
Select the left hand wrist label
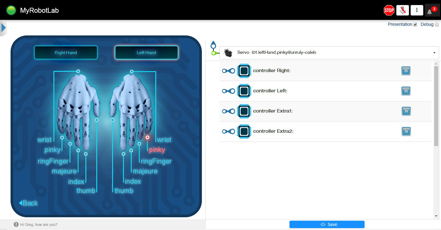point(164,140)
